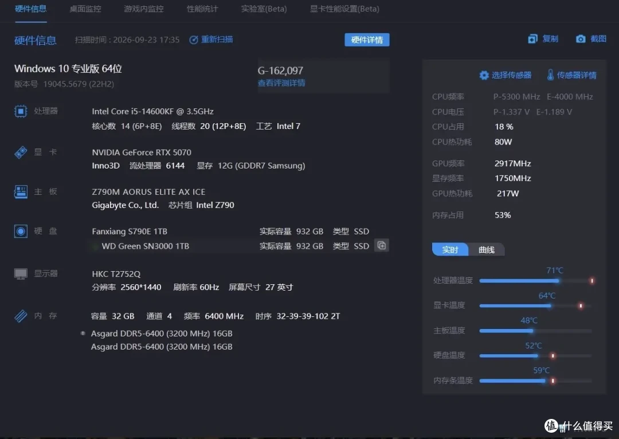Click the 截图 camera icon

coord(580,39)
